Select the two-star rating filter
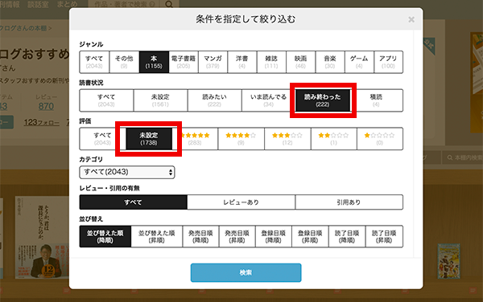This screenshot has height=302, width=483. point(333,139)
